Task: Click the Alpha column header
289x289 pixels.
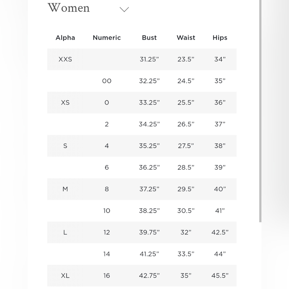Action: point(65,38)
